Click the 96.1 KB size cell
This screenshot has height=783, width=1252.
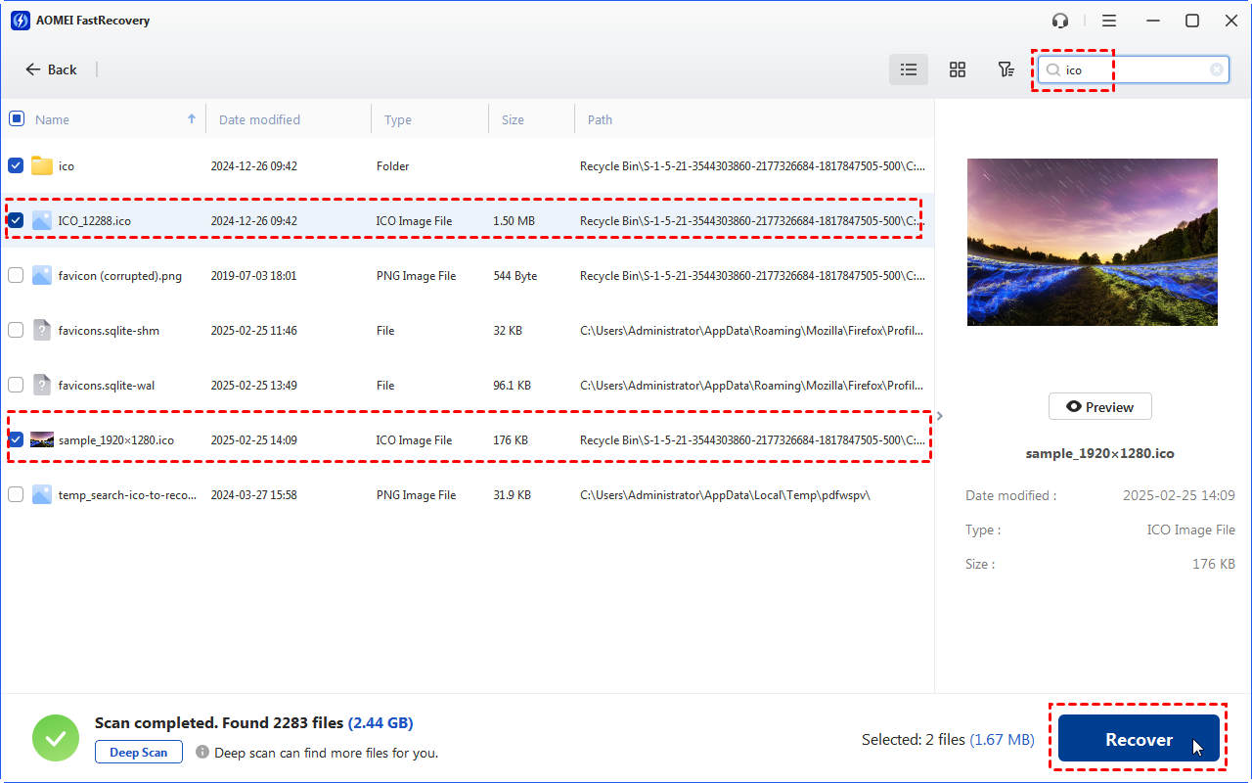pos(513,386)
